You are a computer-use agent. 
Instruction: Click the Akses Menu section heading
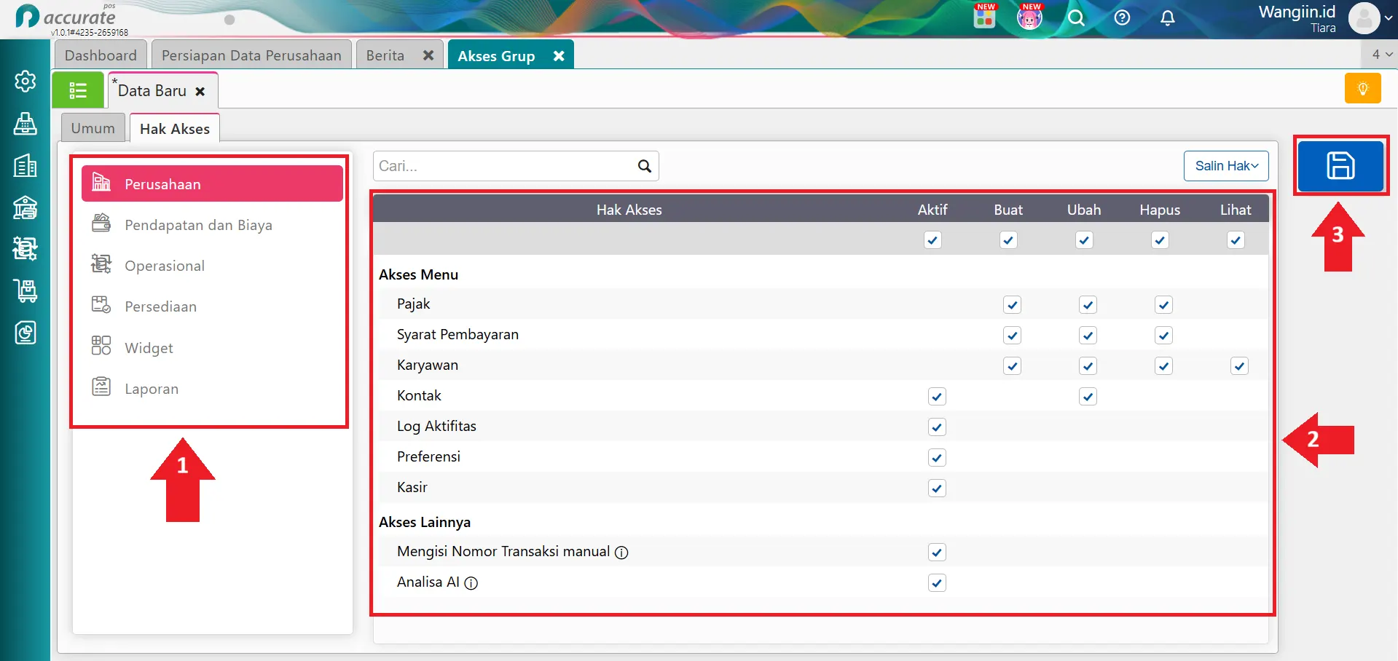[x=418, y=274]
